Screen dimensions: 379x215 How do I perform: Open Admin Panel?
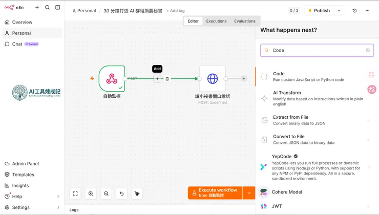pos(32,163)
